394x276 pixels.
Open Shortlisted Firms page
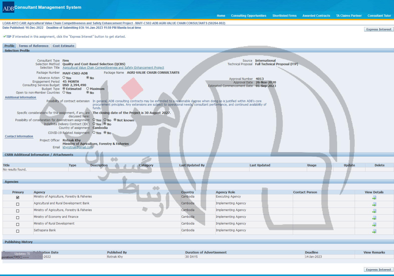coord(285,16)
